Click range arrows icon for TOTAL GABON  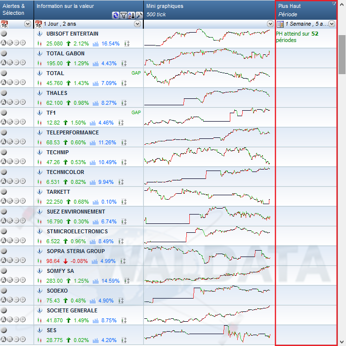[124, 64]
